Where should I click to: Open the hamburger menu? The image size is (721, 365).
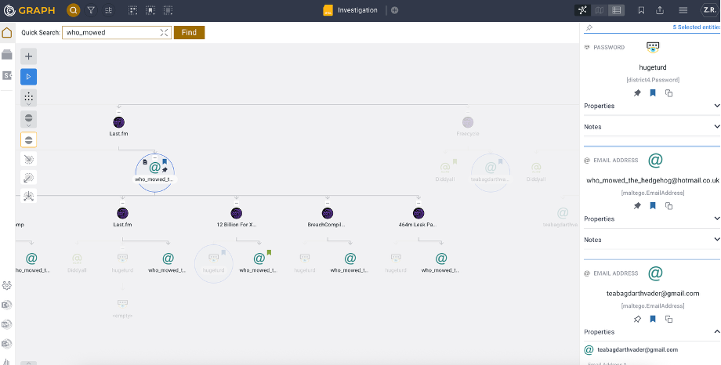[x=683, y=10]
